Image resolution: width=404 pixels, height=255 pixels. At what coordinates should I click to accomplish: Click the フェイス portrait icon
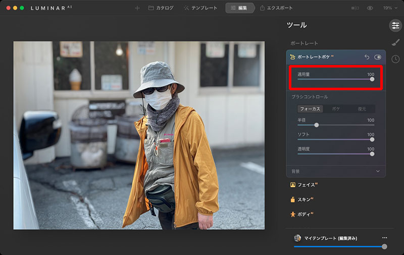click(x=293, y=185)
